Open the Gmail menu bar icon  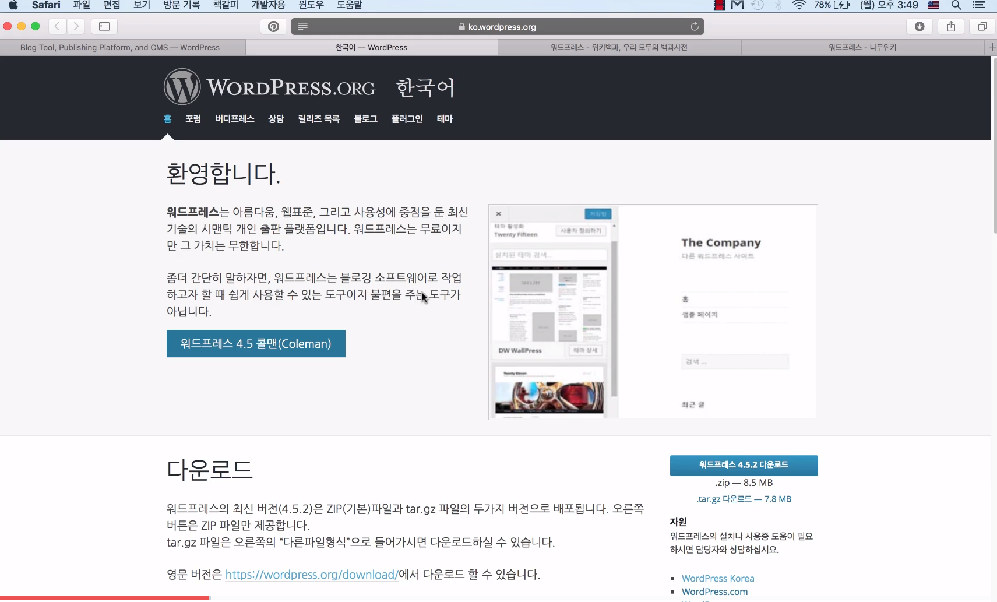click(x=738, y=5)
